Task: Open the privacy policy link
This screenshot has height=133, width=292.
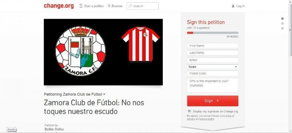Action: (207, 119)
